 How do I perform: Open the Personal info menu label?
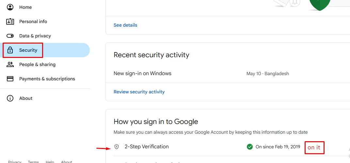(33, 21)
